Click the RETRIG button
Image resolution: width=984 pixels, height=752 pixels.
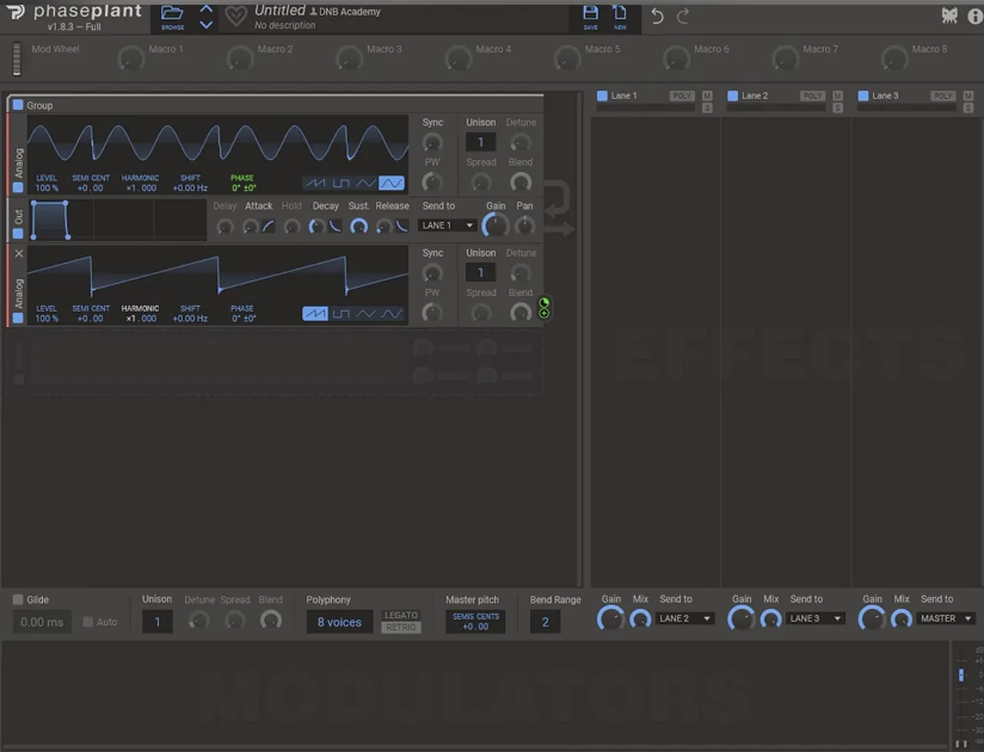tap(401, 627)
